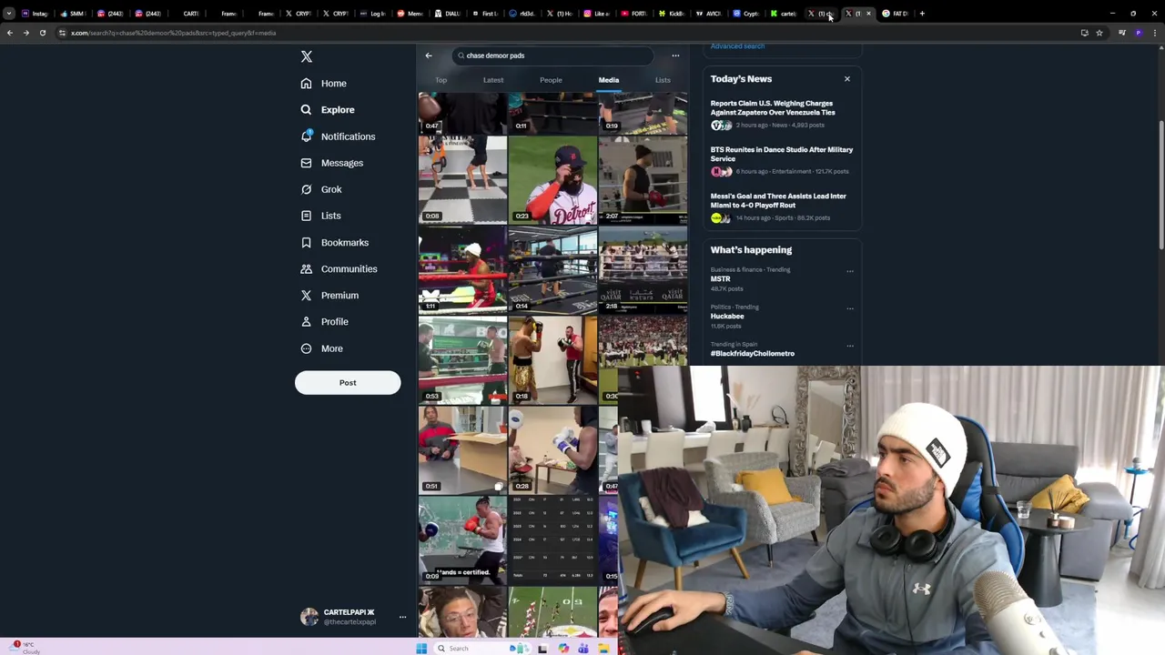The width and height of the screenshot is (1165, 655).
Task: Open the dark stats table image thumbnail
Action: (x=552, y=540)
